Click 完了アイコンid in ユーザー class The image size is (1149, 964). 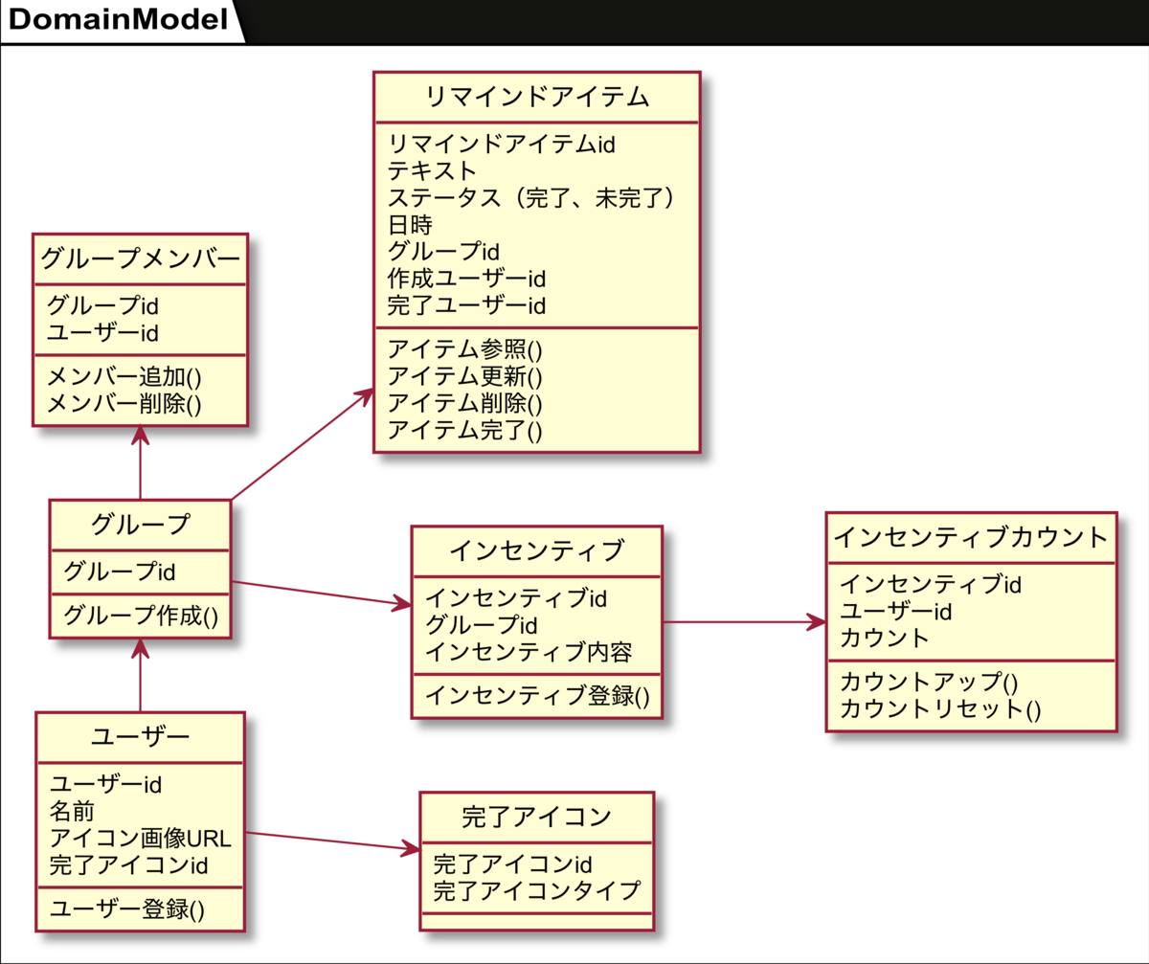point(128,865)
